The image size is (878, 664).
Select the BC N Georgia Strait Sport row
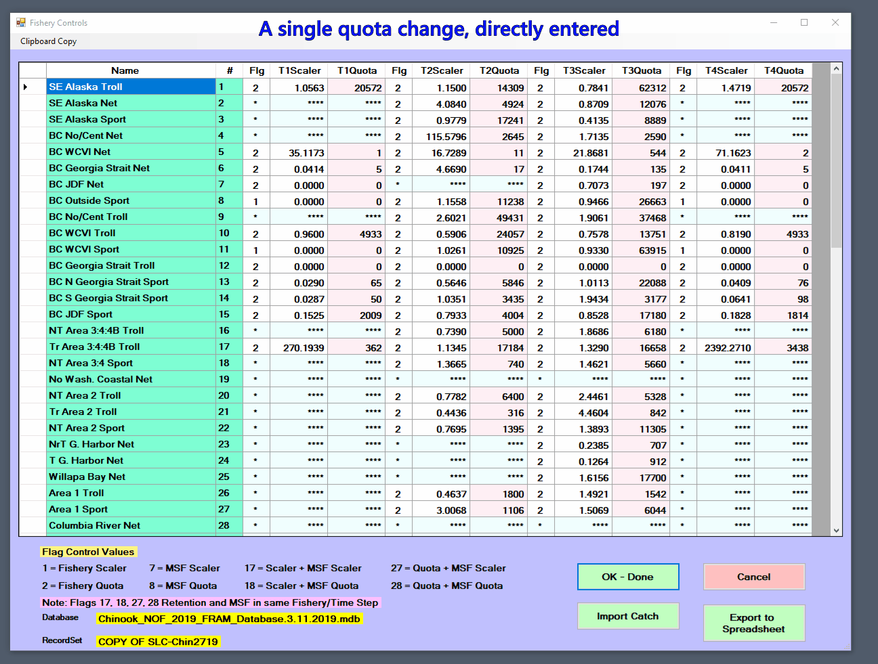coord(131,282)
